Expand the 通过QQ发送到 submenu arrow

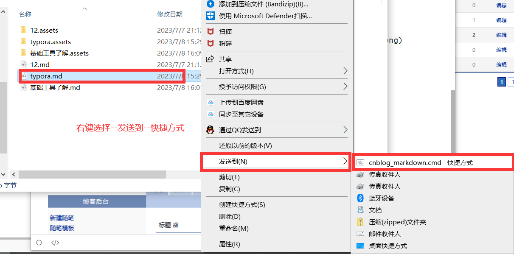pyautogui.click(x=345, y=130)
